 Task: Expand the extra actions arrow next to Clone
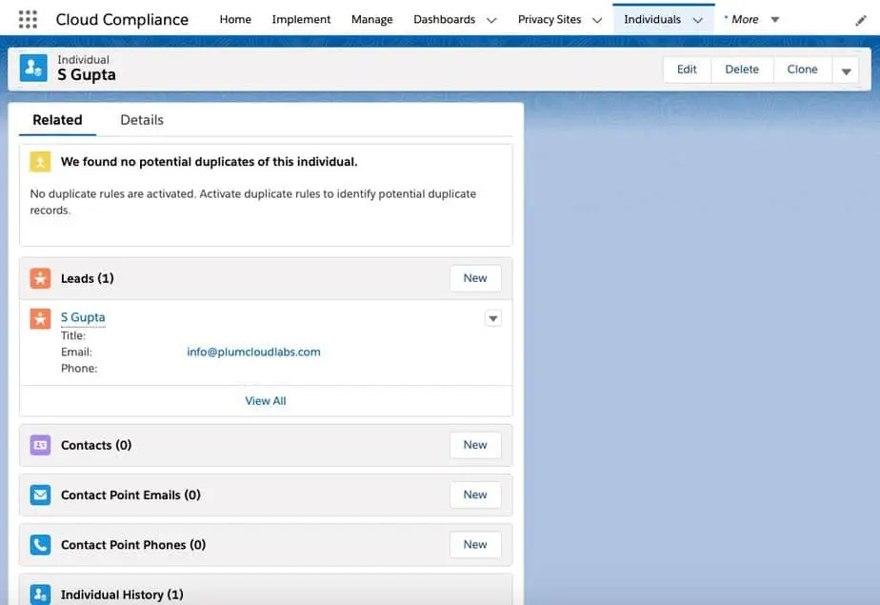(846, 69)
